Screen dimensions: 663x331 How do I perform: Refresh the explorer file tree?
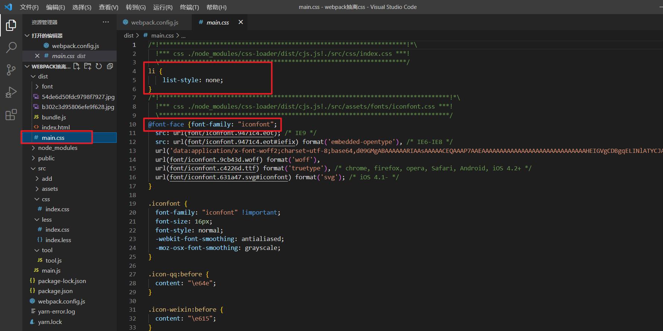pos(99,66)
